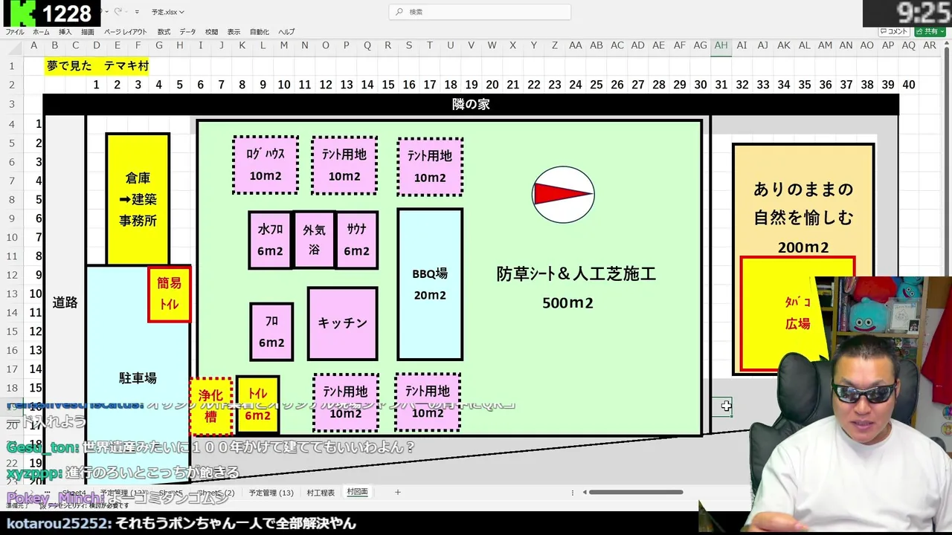Click the 道路 label
This screenshot has width=952, height=535.
[65, 302]
